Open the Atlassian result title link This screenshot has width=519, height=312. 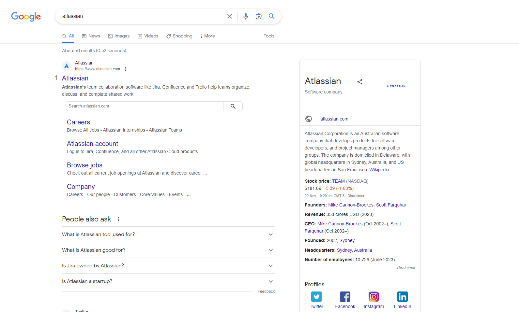(x=75, y=78)
